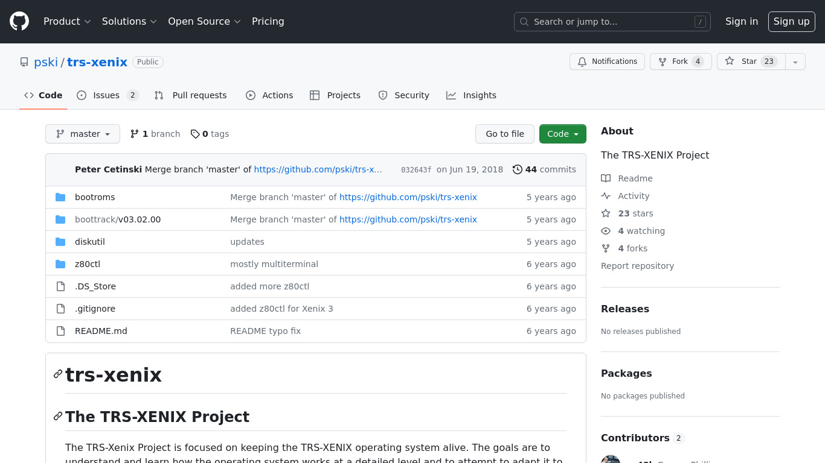825x463 pixels.
Task: Click the .DS_Store file icon
Action: (x=60, y=286)
